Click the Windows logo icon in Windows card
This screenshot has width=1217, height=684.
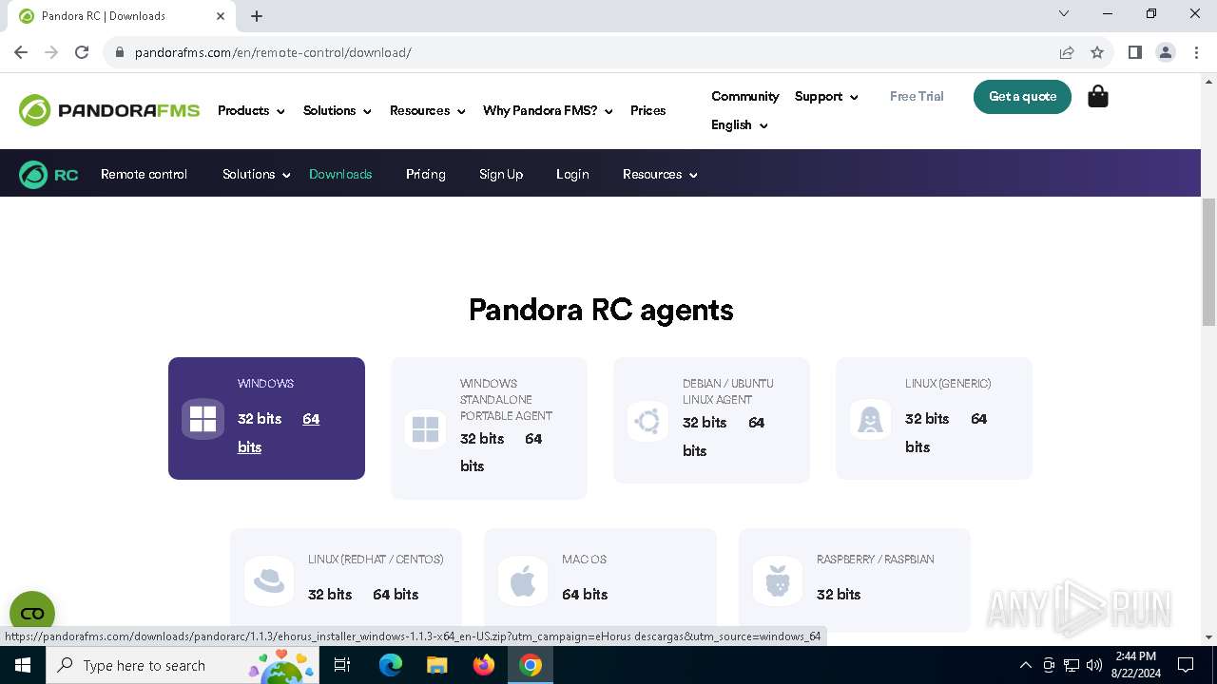coord(203,419)
